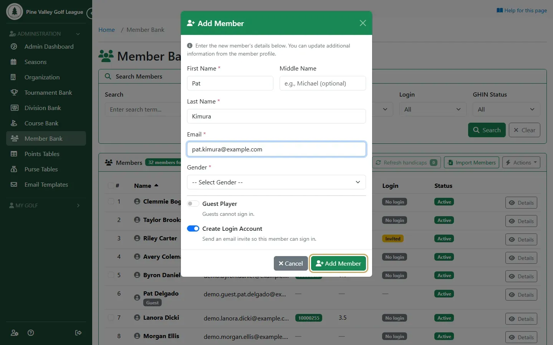
Task: Collapse the sidebar with the arrow button
Action: tap(90, 13)
